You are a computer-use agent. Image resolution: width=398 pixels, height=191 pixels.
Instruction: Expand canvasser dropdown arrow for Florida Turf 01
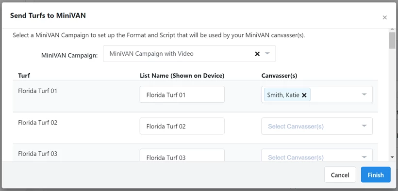[x=364, y=95]
